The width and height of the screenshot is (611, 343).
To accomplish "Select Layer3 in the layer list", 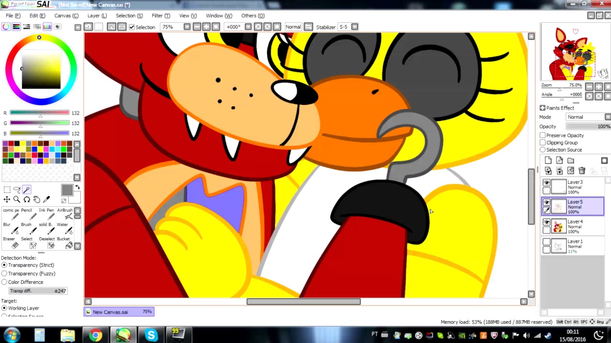I will [x=573, y=187].
